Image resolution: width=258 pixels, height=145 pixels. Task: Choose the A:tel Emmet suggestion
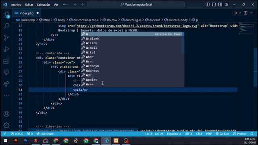click(x=132, y=52)
